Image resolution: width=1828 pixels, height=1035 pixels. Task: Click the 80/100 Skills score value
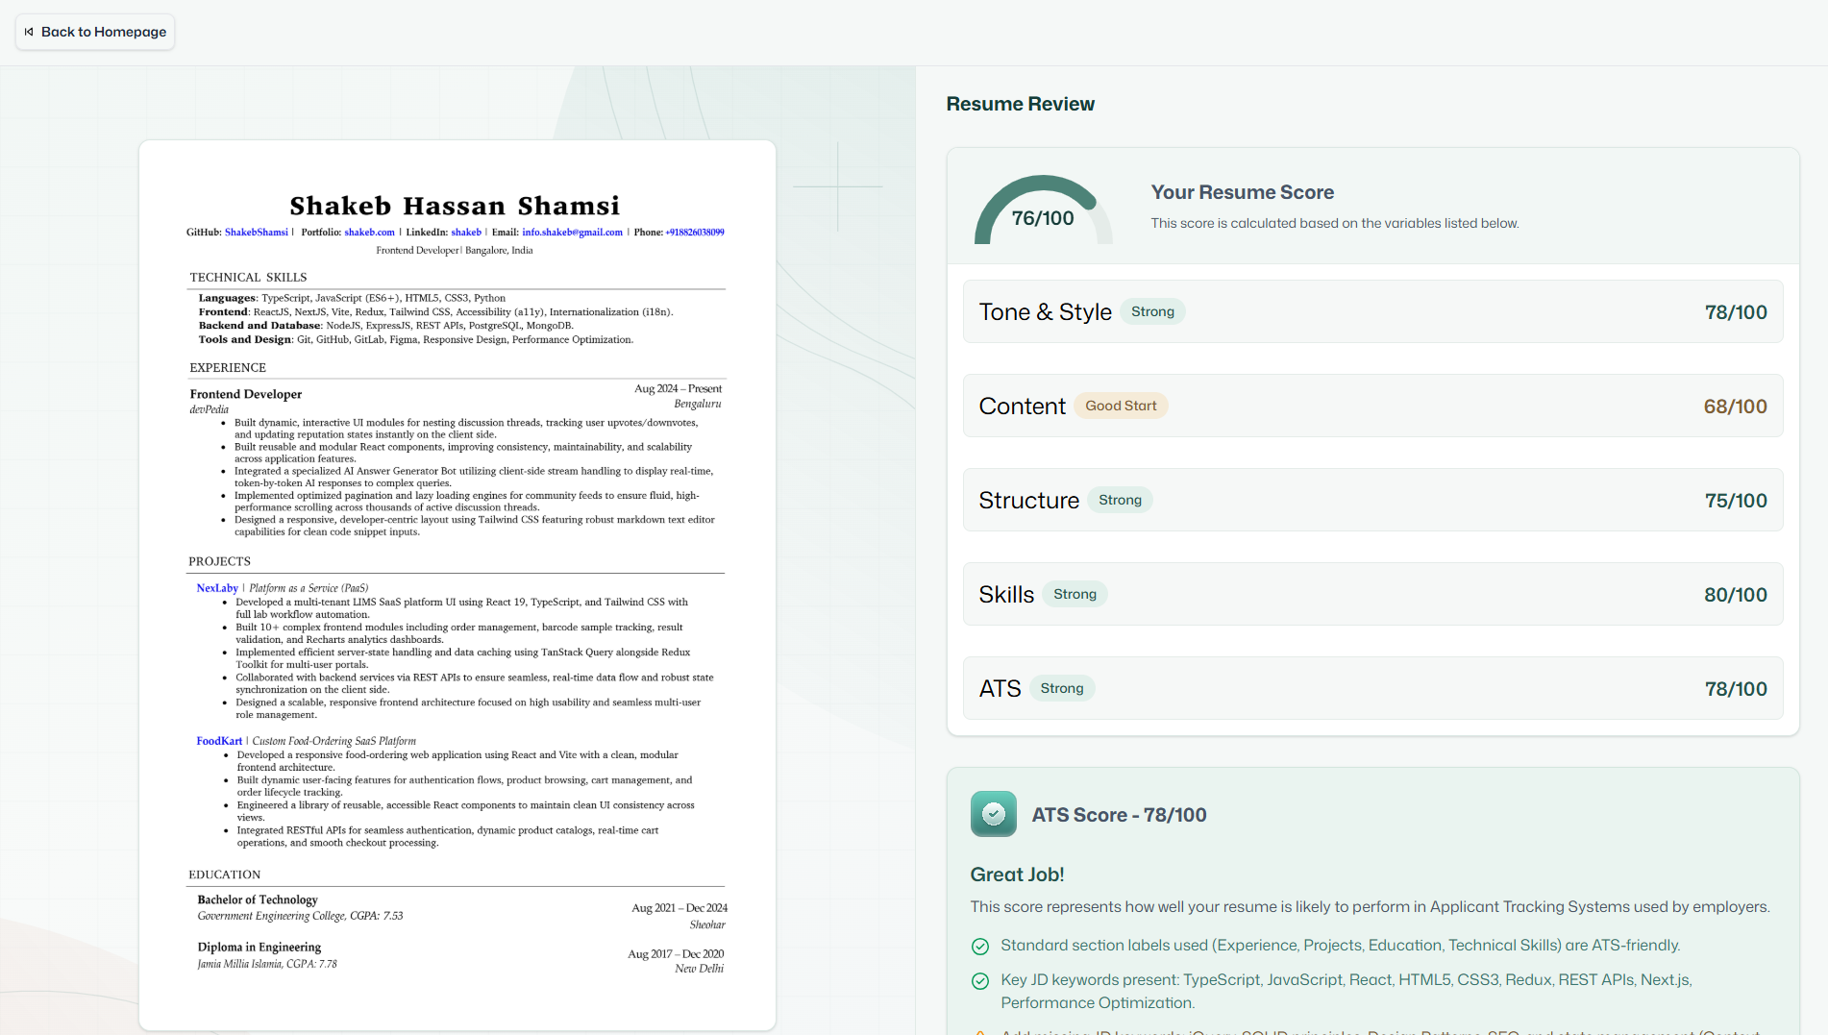(x=1735, y=595)
